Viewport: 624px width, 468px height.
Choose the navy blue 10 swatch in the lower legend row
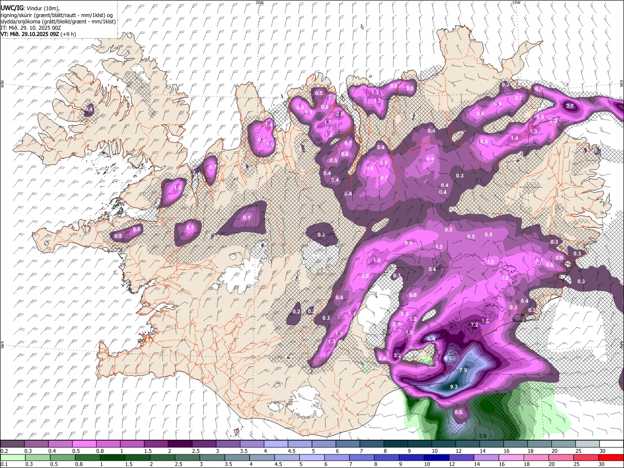click(436, 458)
